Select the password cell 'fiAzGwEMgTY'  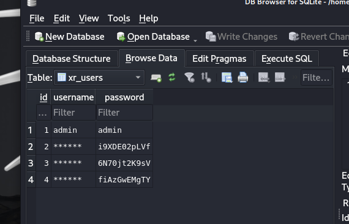[x=124, y=179]
